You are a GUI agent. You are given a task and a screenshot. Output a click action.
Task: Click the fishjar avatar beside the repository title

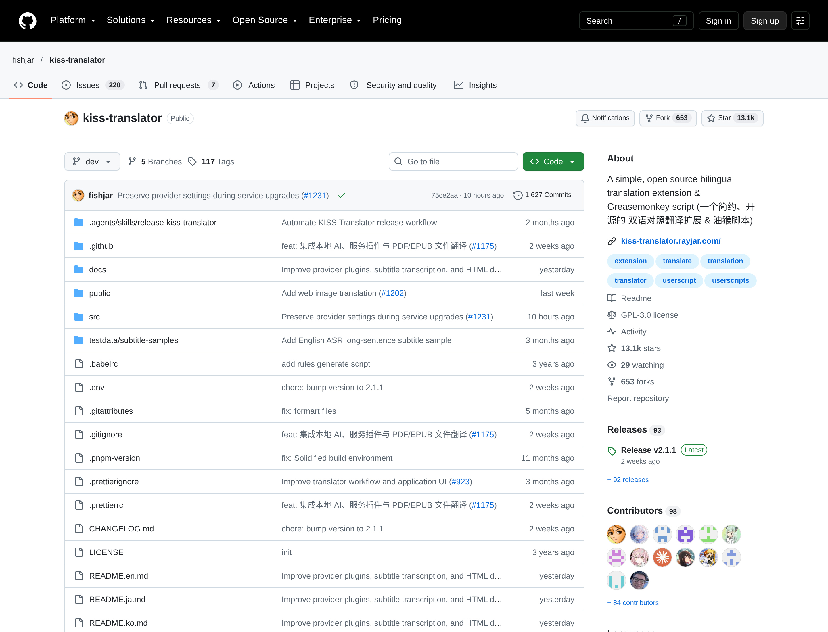(x=71, y=118)
